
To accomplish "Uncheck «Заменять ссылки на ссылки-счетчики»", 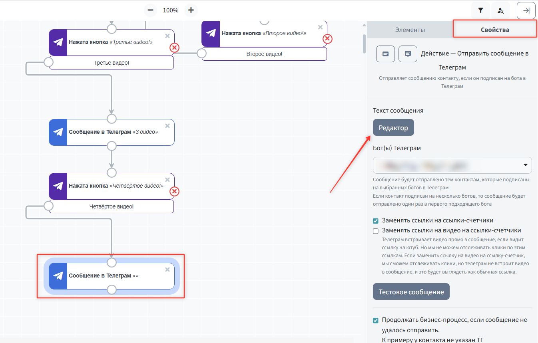I will [376, 221].
